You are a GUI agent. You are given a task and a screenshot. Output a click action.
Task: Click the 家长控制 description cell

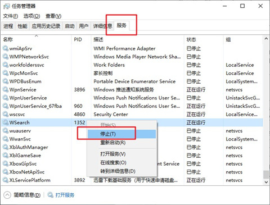point(103,73)
